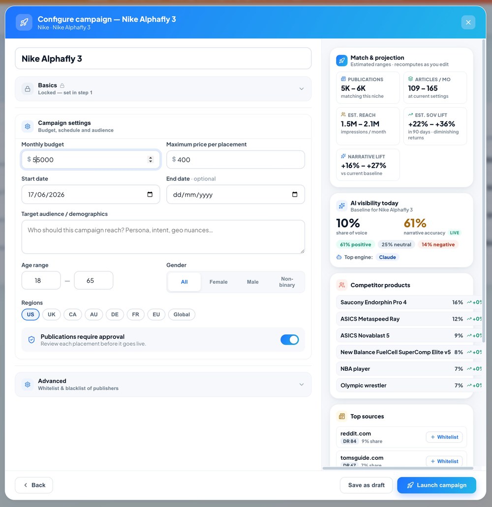Image resolution: width=492 pixels, height=507 pixels.
Task: Select the Male gender option
Action: 252,282
